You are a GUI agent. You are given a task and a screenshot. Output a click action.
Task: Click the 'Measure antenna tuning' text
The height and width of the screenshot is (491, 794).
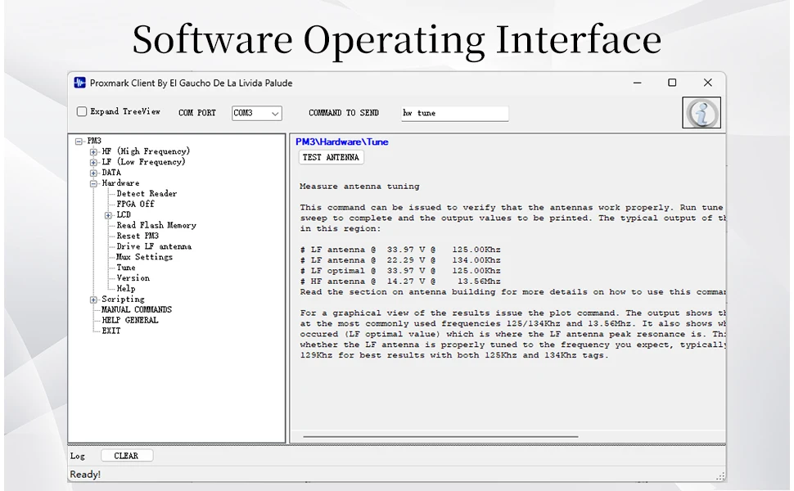(359, 187)
